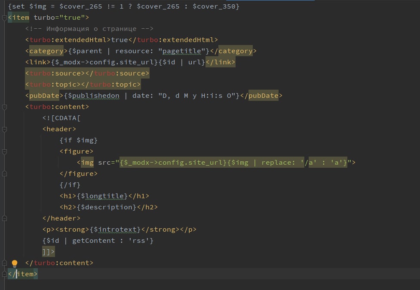This screenshot has width=420, height=290.
Task: Click the highlighted ]]> CDATA closing
Action: [x=49, y=252]
